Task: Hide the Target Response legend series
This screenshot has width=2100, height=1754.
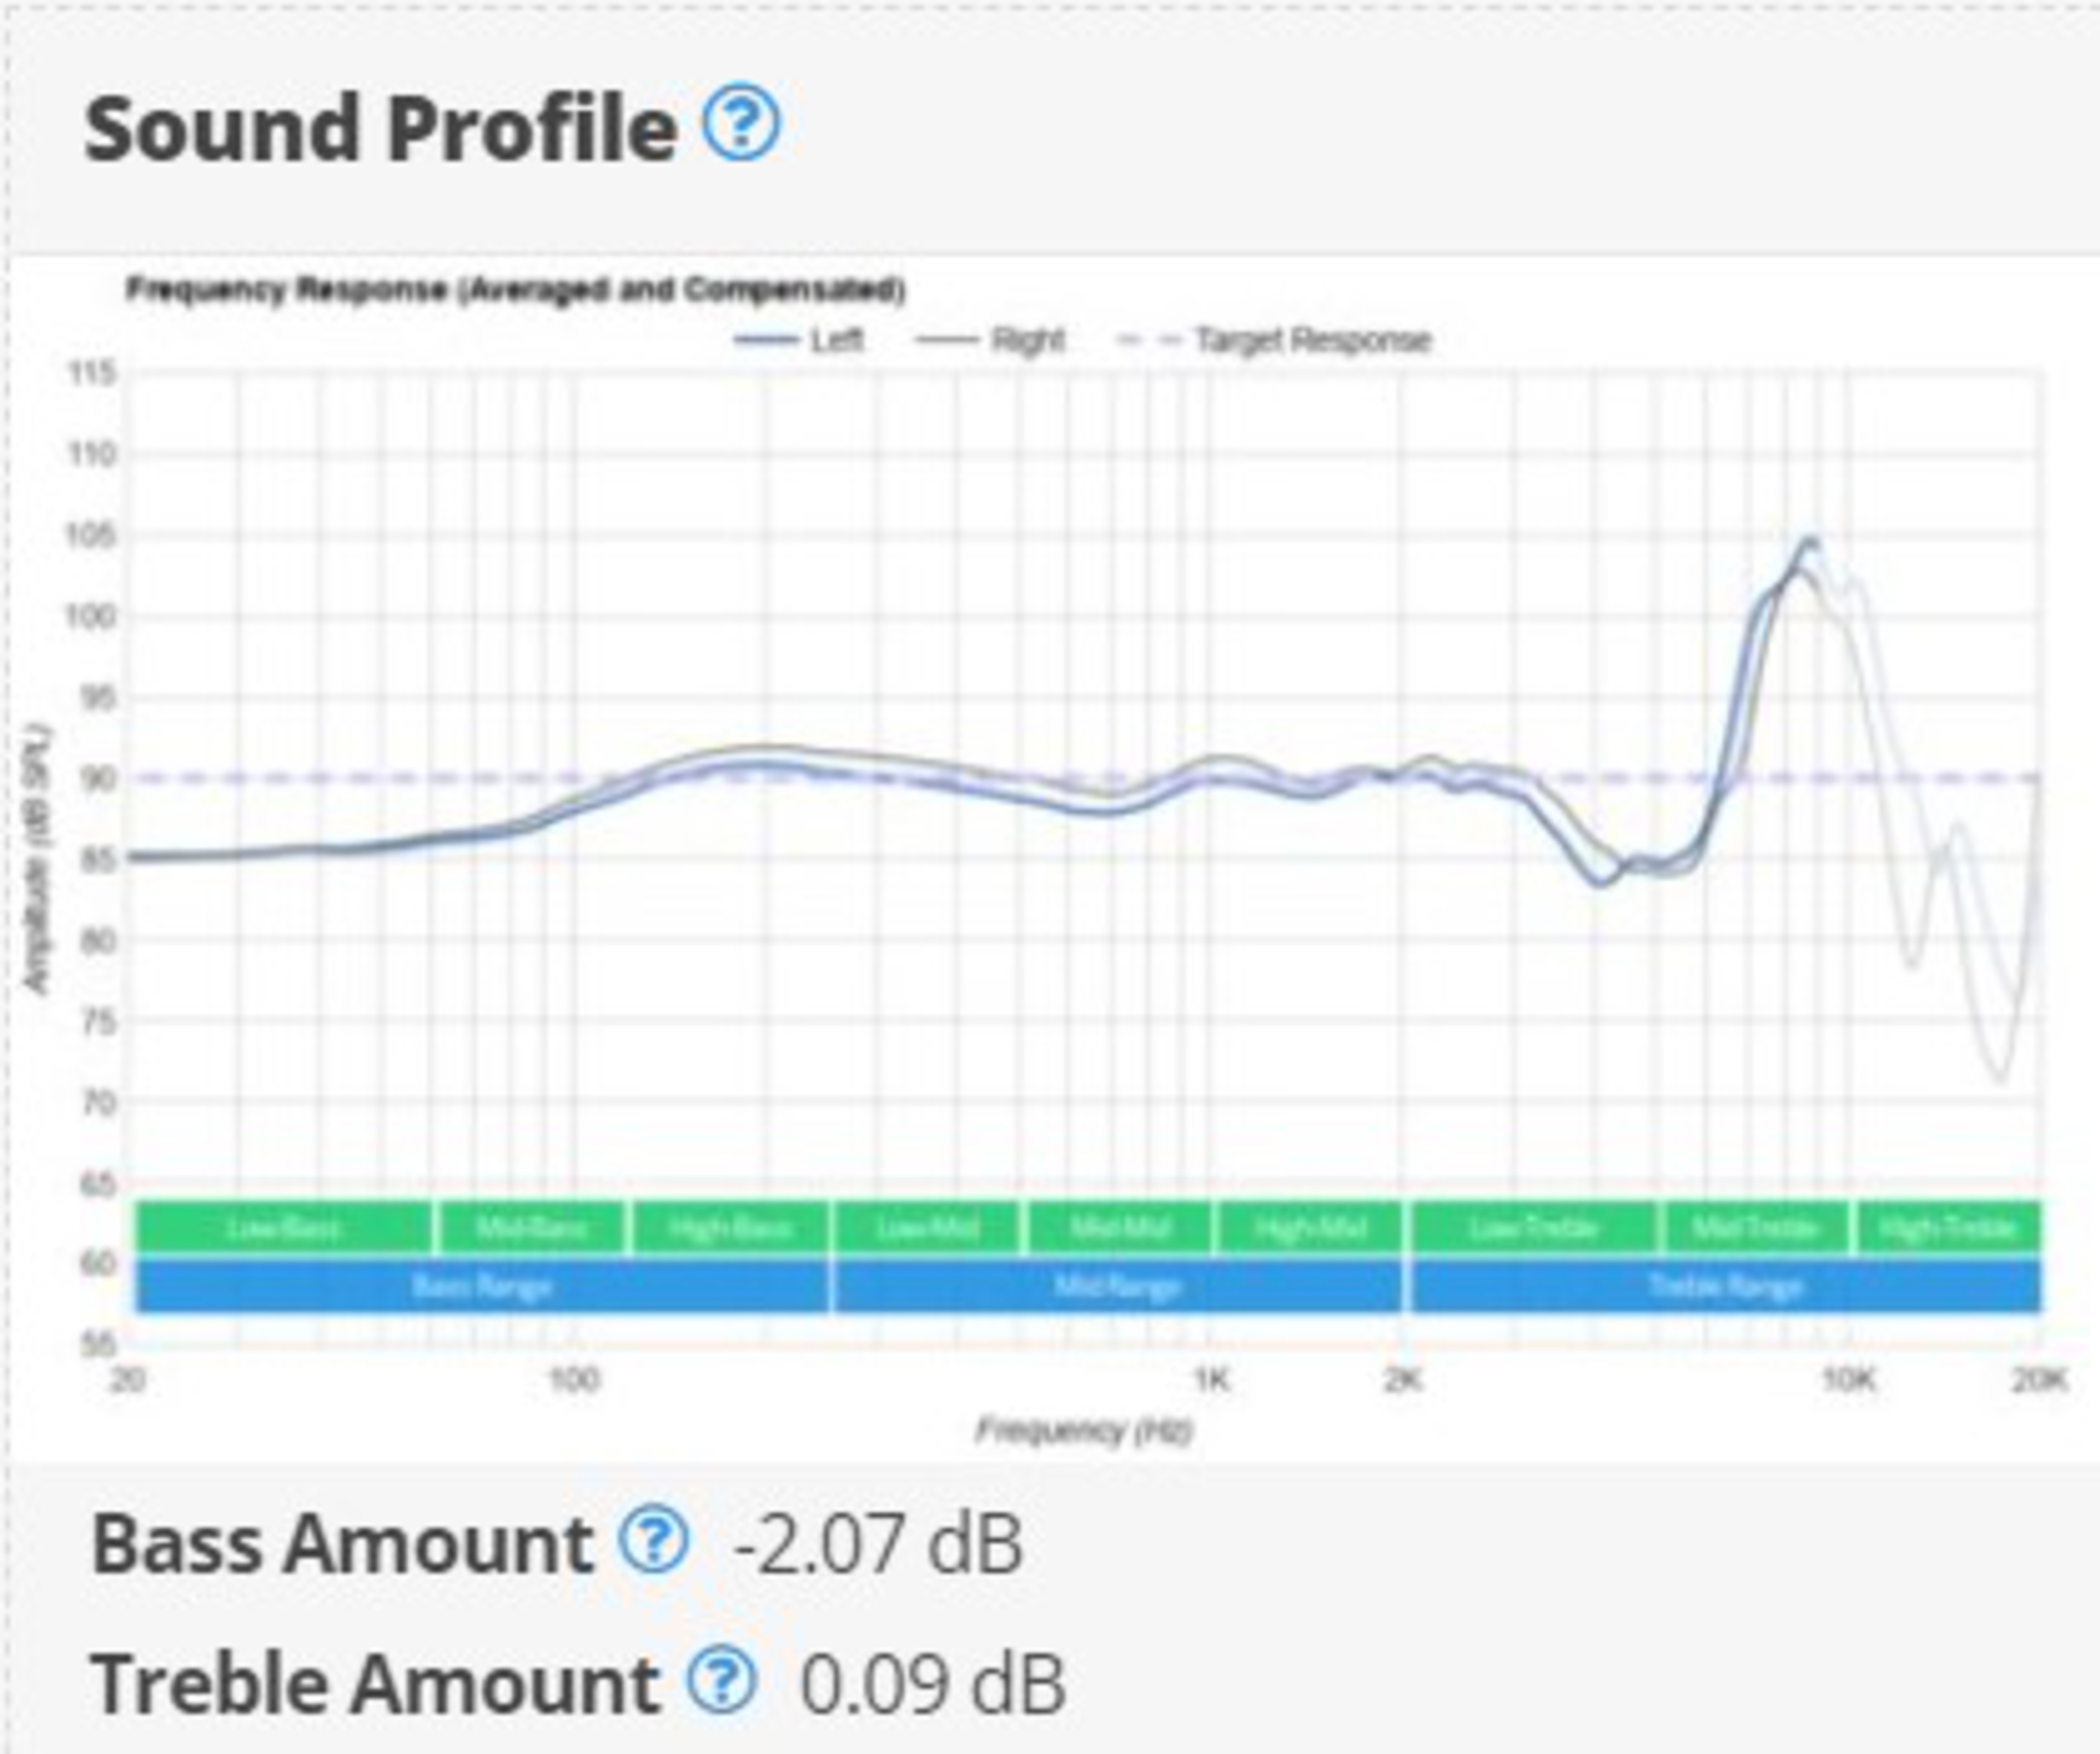Action: (x=1312, y=340)
